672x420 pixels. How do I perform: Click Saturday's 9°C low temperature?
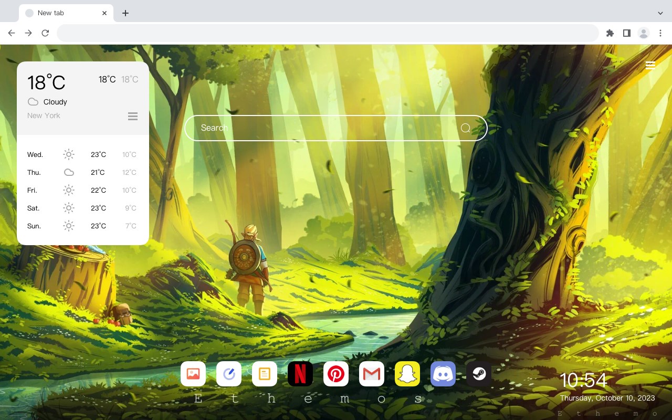131,208
